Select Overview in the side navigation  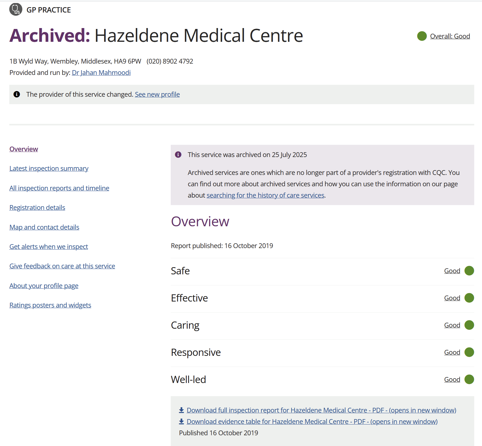(x=24, y=149)
